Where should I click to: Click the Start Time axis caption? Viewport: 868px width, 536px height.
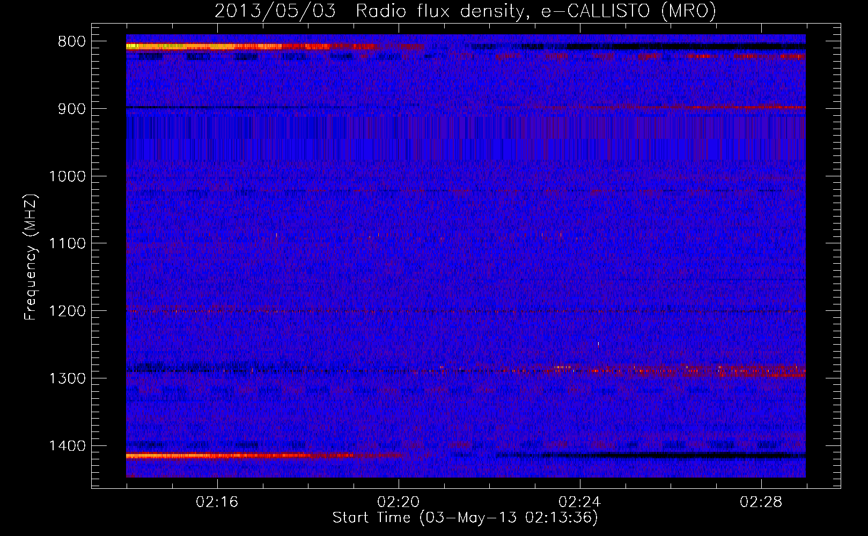465,518
